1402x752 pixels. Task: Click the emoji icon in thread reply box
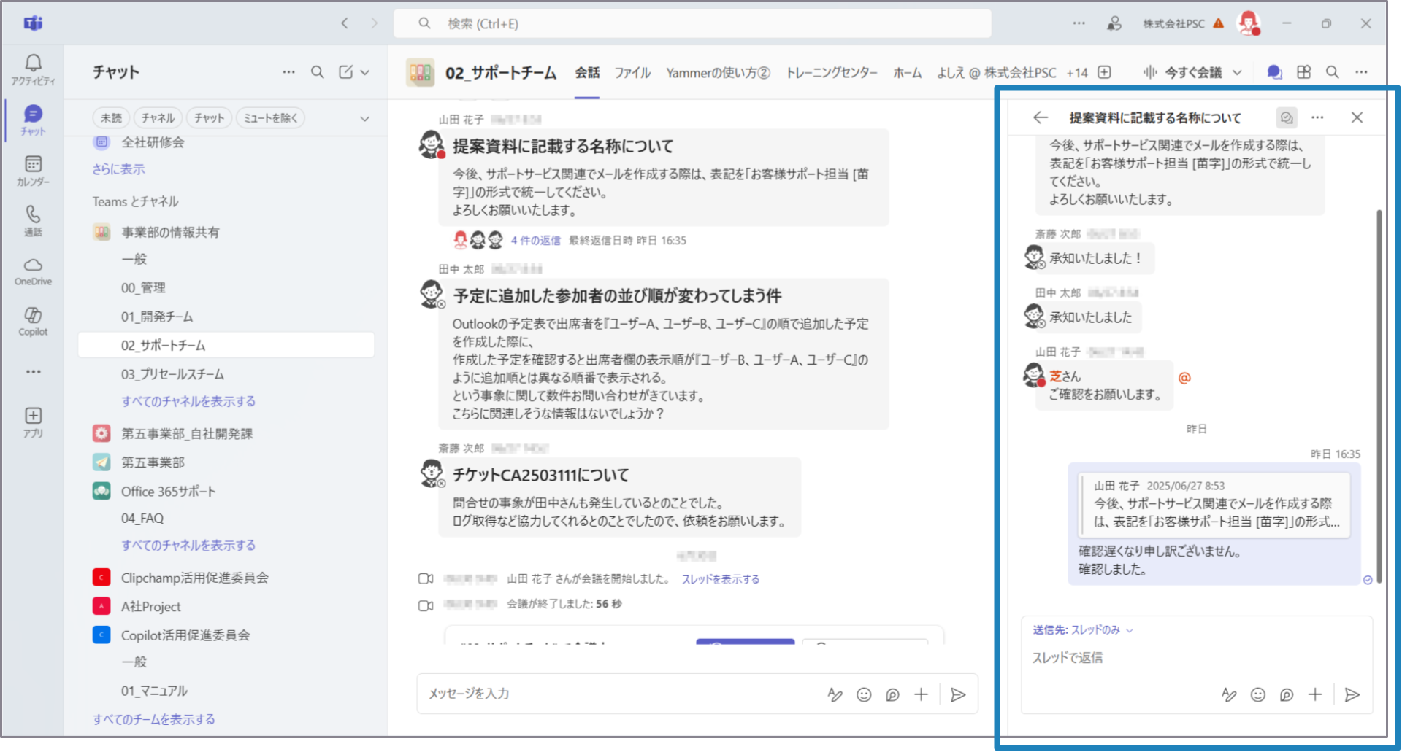[x=1257, y=695]
